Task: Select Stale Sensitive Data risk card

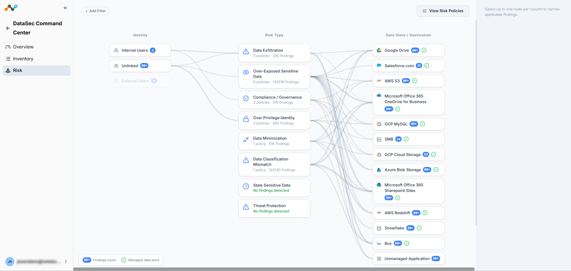Action: (x=274, y=188)
